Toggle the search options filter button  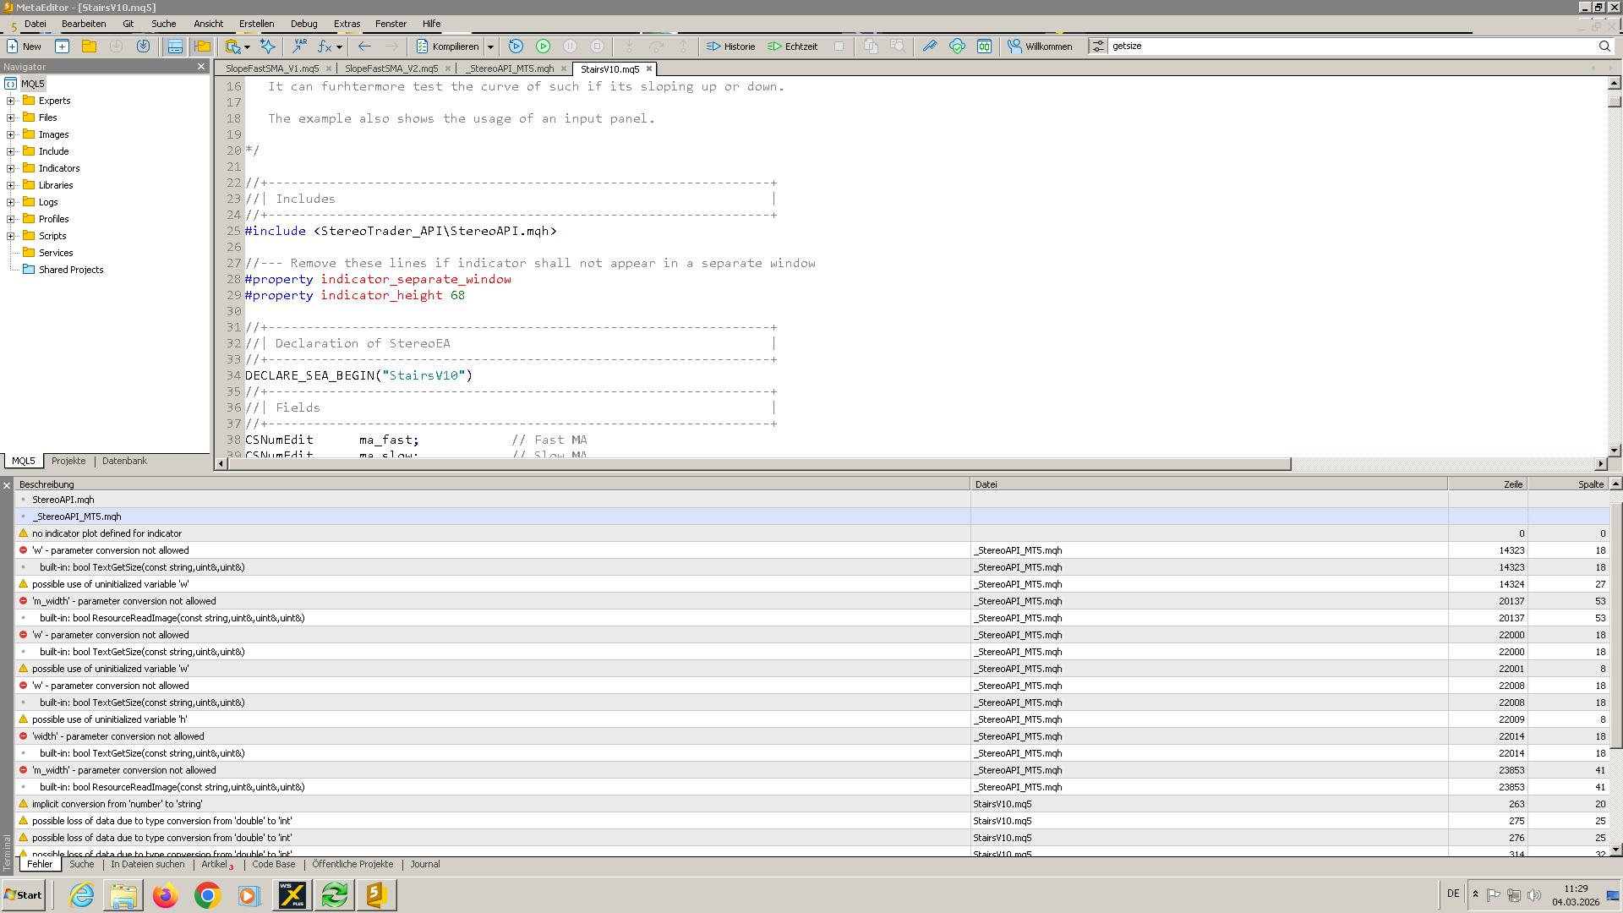(x=1097, y=46)
